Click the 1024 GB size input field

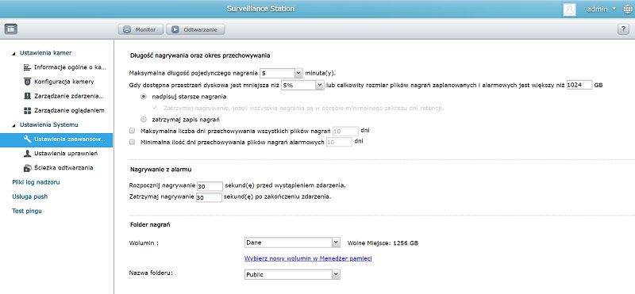point(579,85)
